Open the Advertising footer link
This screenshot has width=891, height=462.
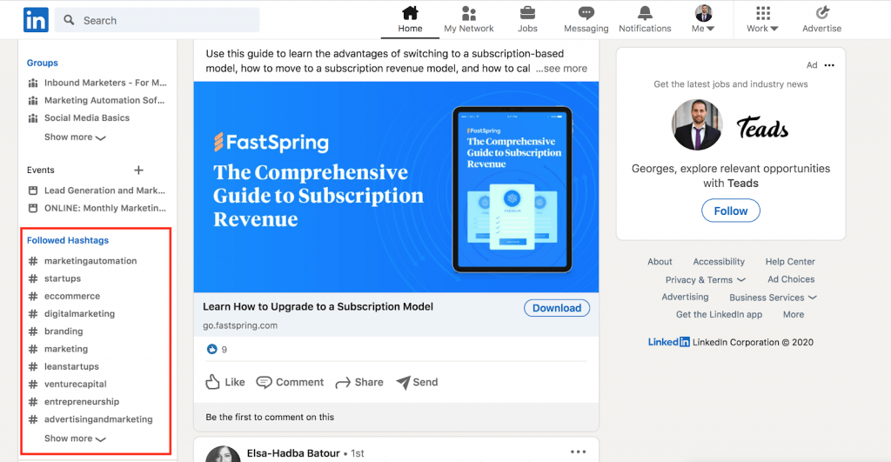685,297
